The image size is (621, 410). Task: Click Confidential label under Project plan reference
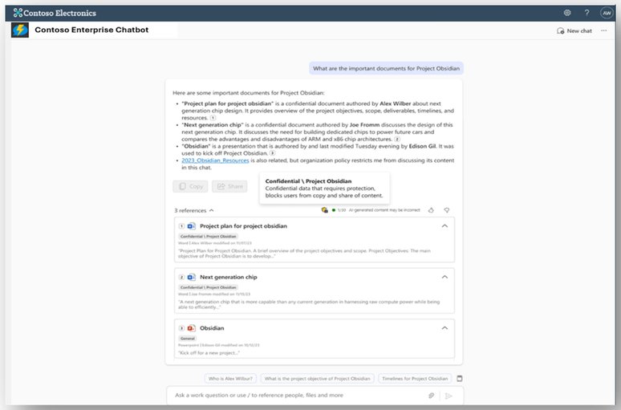pos(208,236)
